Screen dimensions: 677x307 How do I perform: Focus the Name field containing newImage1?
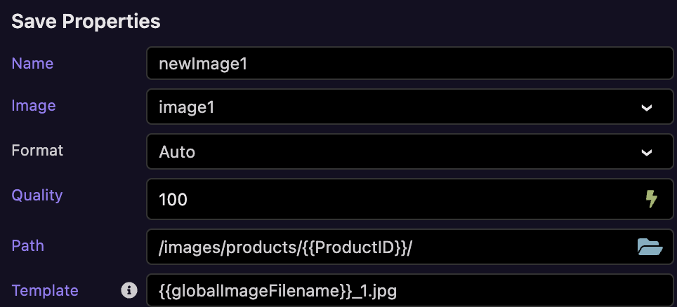click(409, 63)
